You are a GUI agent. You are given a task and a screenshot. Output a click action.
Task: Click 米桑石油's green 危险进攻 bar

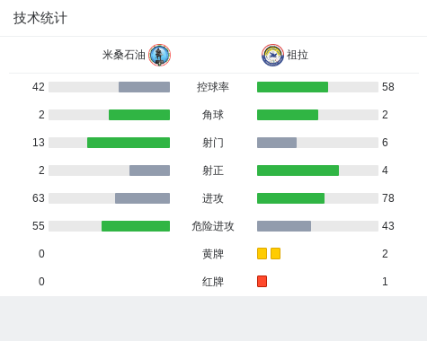click(x=136, y=226)
